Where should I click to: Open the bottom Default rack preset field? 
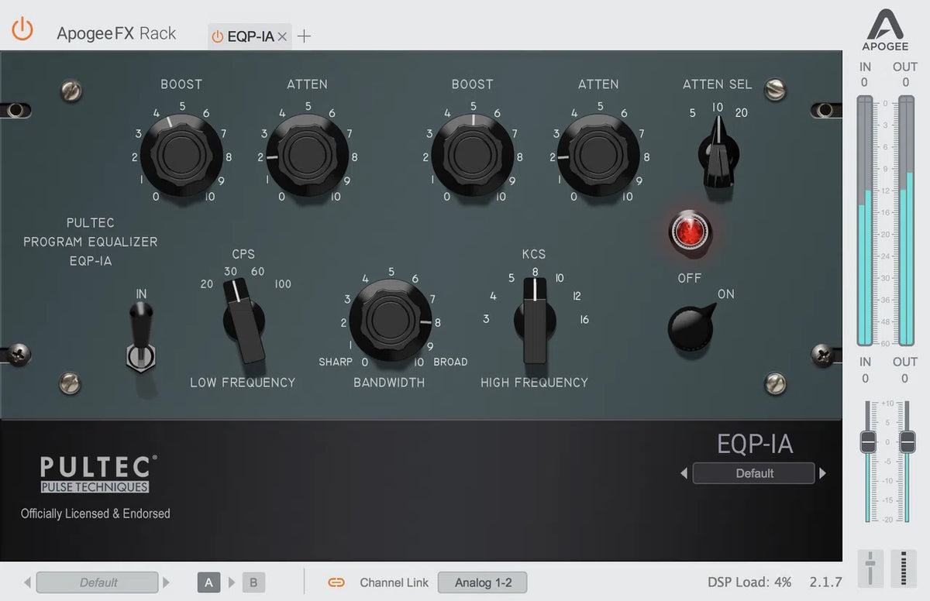[97, 582]
